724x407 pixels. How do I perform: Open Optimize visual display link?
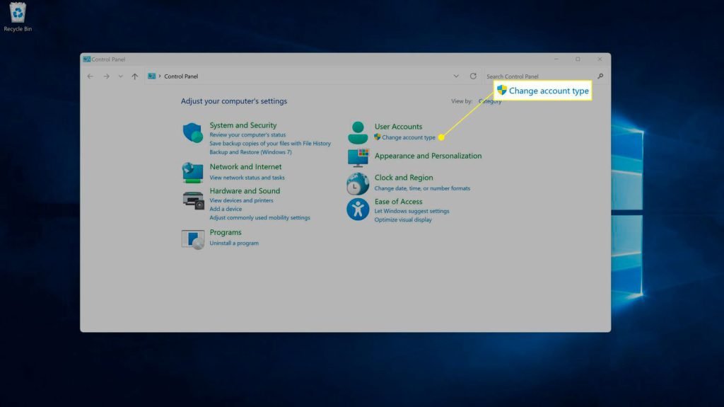(x=403, y=219)
